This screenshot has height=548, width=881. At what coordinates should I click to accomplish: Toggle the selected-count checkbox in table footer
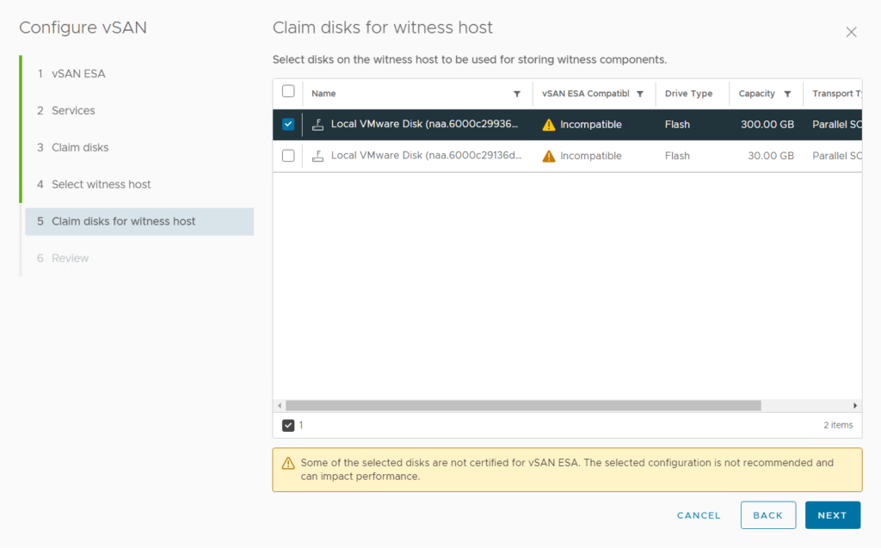pyautogui.click(x=288, y=425)
